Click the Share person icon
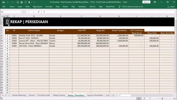 (x=168, y=7)
